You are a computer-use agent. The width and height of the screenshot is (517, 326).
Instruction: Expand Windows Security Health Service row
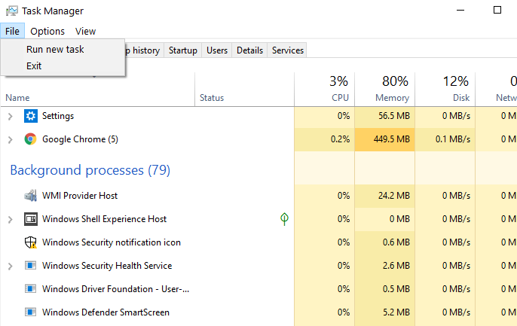coord(11,266)
